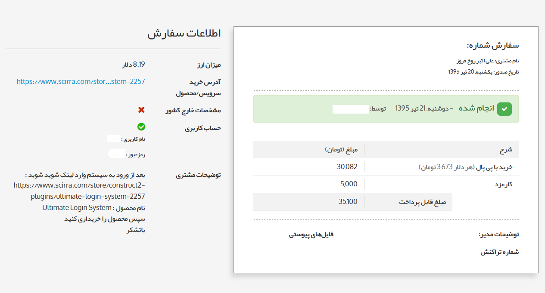
Task: Click the green check next to حساب کاربری
Action: pos(141,127)
